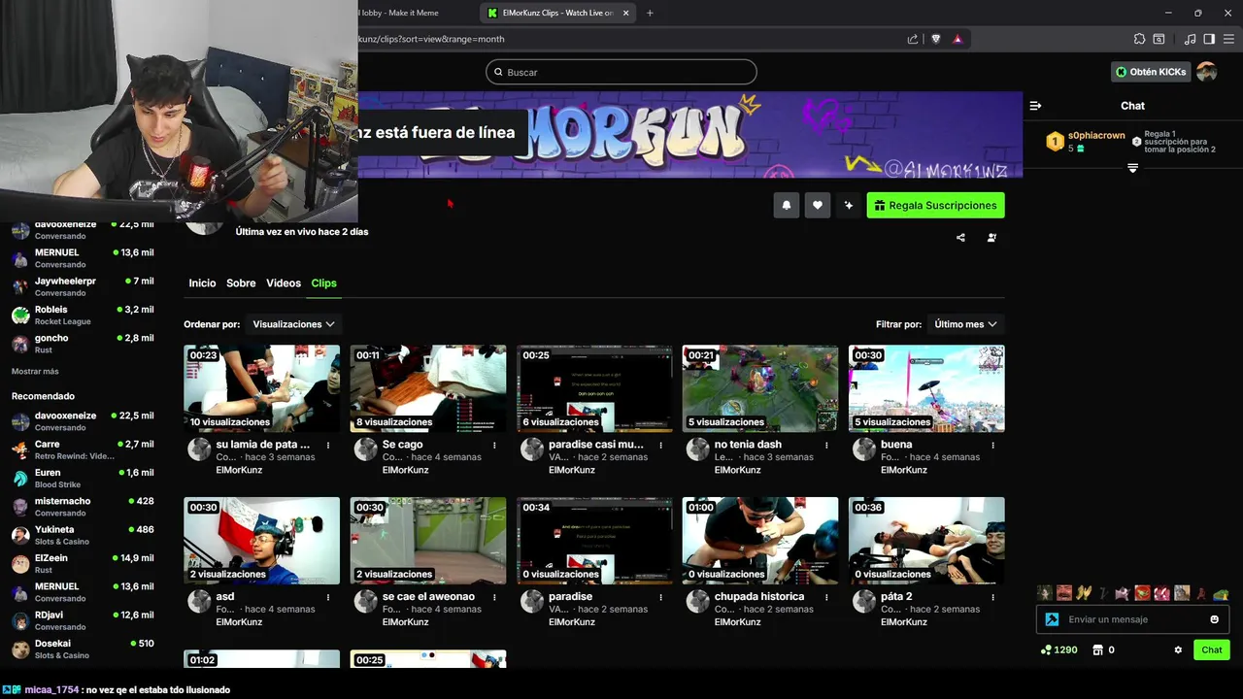
Task: Open the Visualizaciones sort dropdown
Action: coord(293,324)
